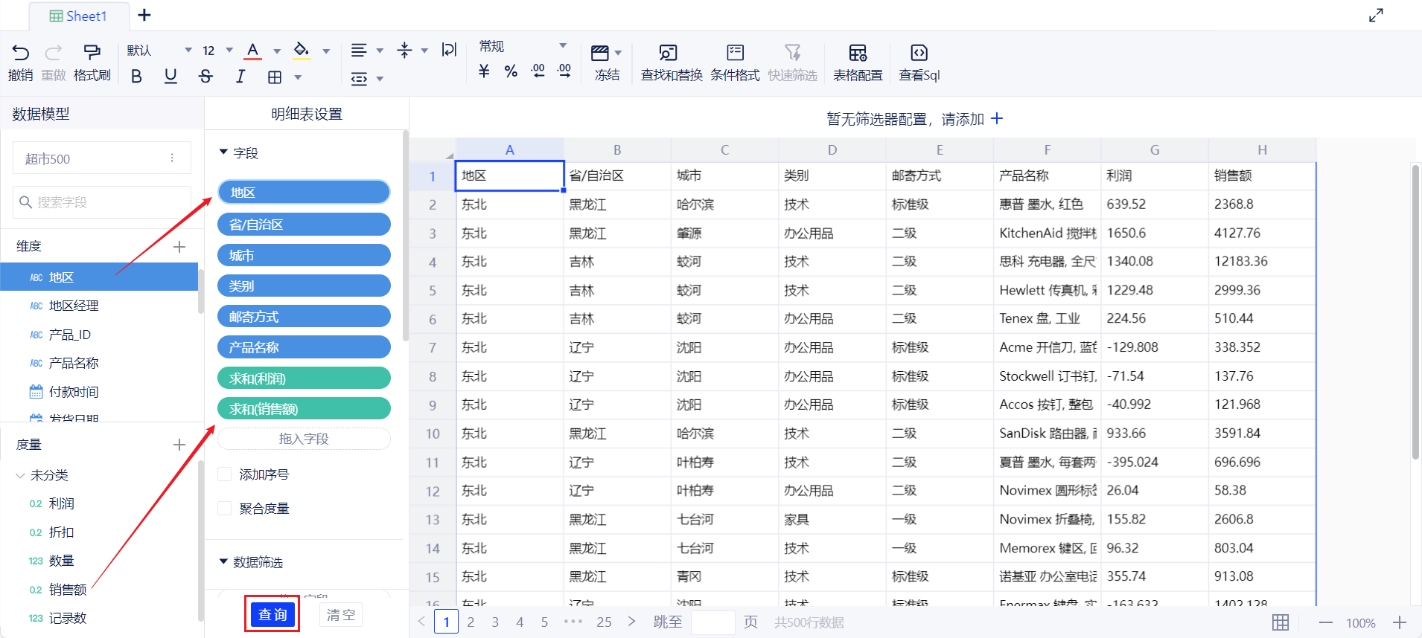Click the 清空 clear button
The image size is (1422, 638).
pyautogui.click(x=341, y=615)
